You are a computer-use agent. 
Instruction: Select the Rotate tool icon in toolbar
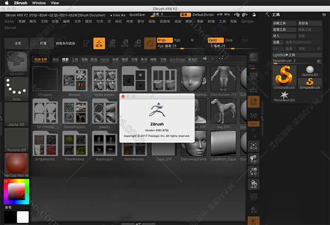(x=137, y=43)
